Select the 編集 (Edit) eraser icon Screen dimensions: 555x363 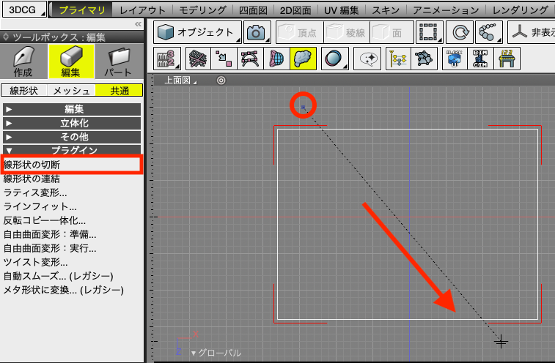(x=70, y=62)
